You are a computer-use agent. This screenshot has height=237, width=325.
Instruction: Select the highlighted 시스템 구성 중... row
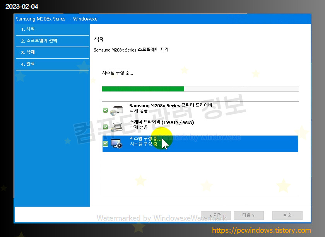pos(200,144)
